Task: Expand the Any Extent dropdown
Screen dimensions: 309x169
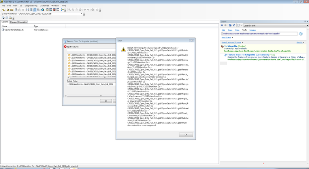Action: pos(232,37)
